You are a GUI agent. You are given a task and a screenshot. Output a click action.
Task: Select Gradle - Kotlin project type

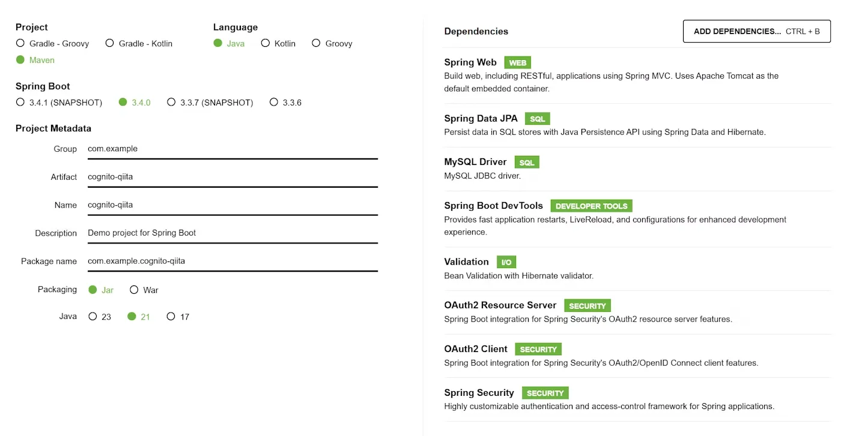[110, 43]
